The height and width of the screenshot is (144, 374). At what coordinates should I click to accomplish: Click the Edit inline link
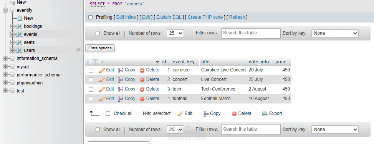[x=126, y=17]
